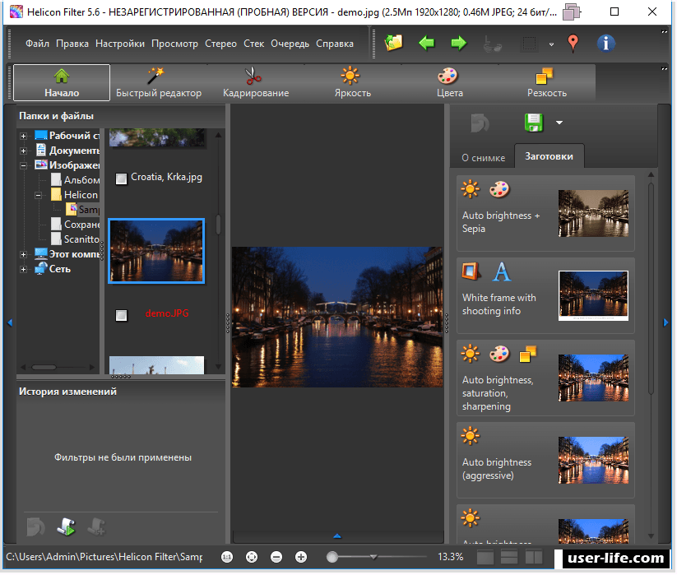Click the blue info icon
This screenshot has width=677, height=575.
(606, 43)
